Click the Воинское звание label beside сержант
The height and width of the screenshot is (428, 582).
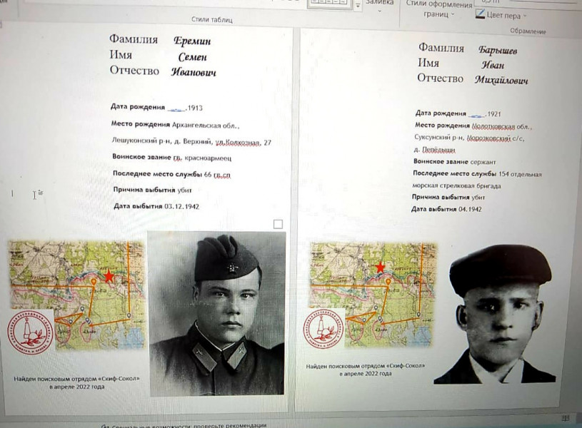pos(441,162)
